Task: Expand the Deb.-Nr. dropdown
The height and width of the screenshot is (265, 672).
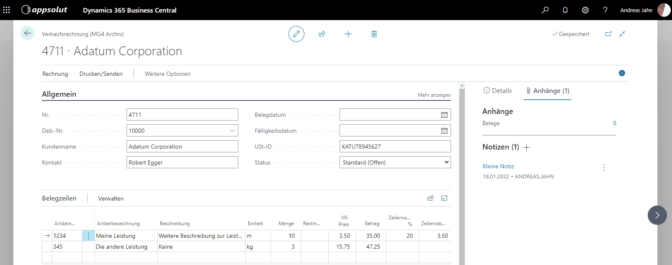Action: [x=232, y=131]
